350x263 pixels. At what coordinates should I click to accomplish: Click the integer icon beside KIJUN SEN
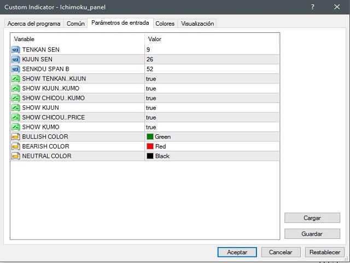16,59
